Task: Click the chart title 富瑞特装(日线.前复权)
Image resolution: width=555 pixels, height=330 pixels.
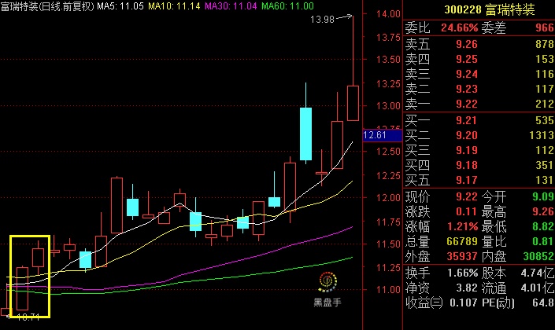Action: [x=47, y=6]
